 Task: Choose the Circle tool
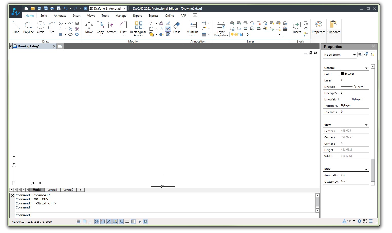(x=41, y=27)
